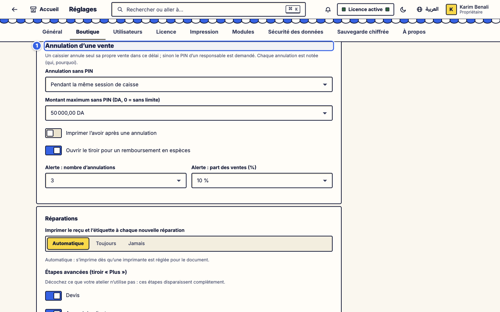The height and width of the screenshot is (312, 500).
Task: Open Karim Benali profile menu
Action: pyautogui.click(x=467, y=9)
